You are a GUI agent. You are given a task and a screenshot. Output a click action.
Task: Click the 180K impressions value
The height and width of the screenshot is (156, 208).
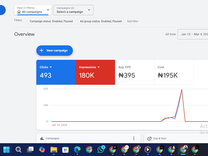click(x=87, y=75)
